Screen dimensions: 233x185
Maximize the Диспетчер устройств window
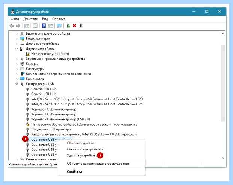tap(207, 11)
